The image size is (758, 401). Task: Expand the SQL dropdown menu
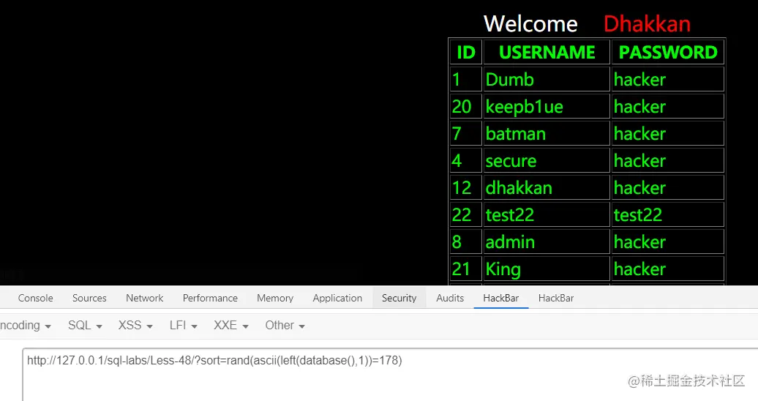(x=85, y=325)
